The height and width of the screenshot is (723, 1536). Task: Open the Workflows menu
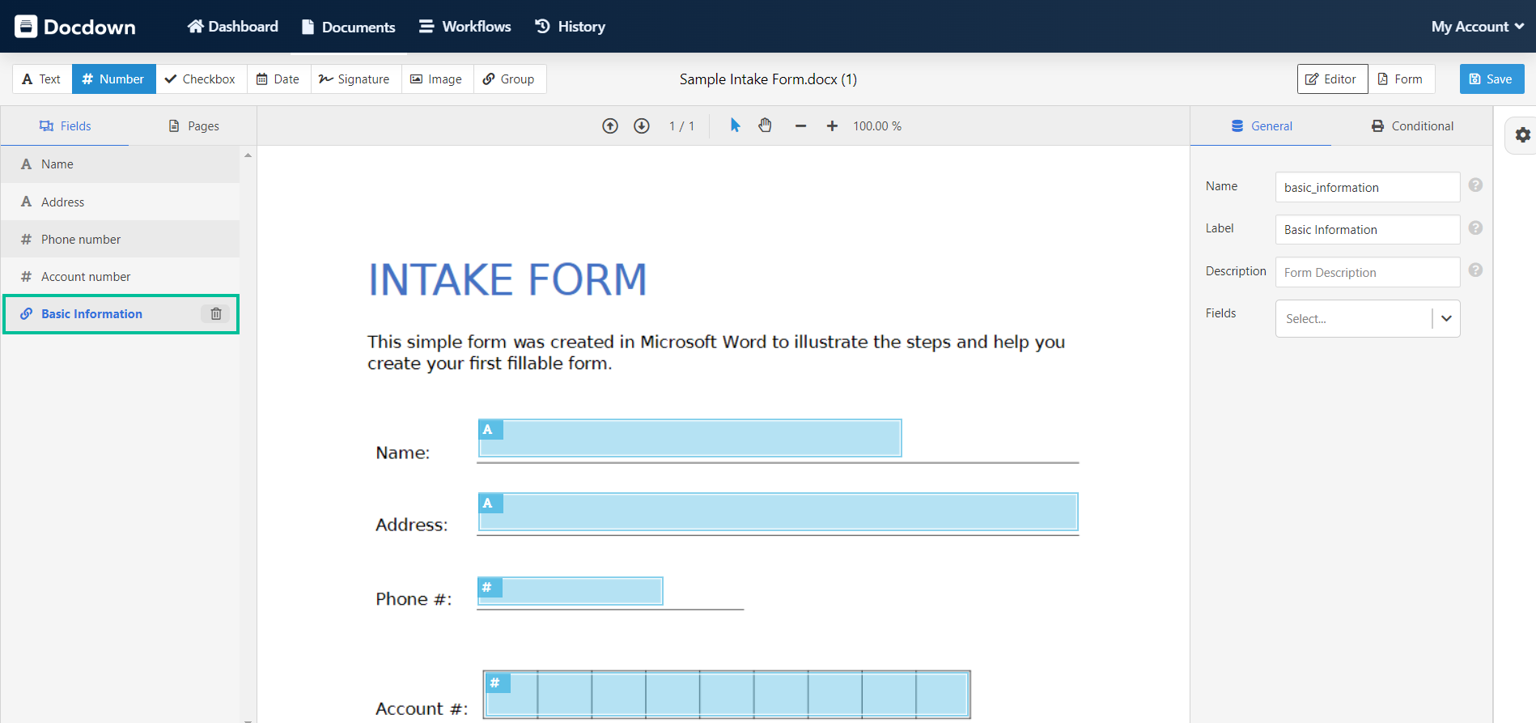click(x=465, y=27)
